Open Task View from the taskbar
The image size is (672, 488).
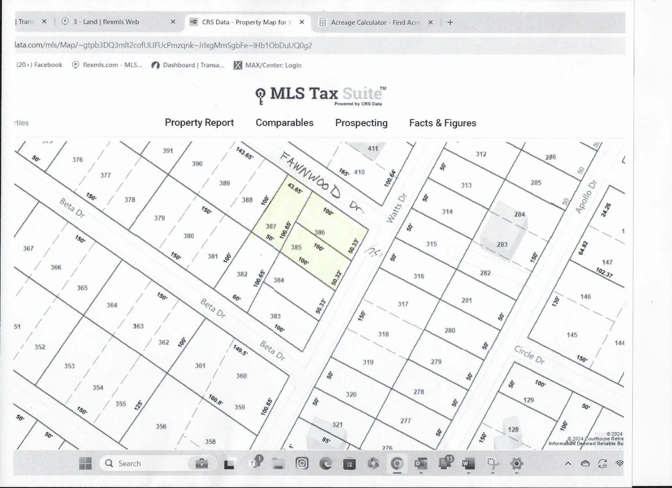pos(229,464)
